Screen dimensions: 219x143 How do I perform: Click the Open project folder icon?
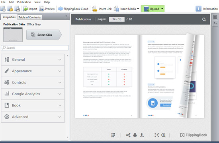point(10,9)
